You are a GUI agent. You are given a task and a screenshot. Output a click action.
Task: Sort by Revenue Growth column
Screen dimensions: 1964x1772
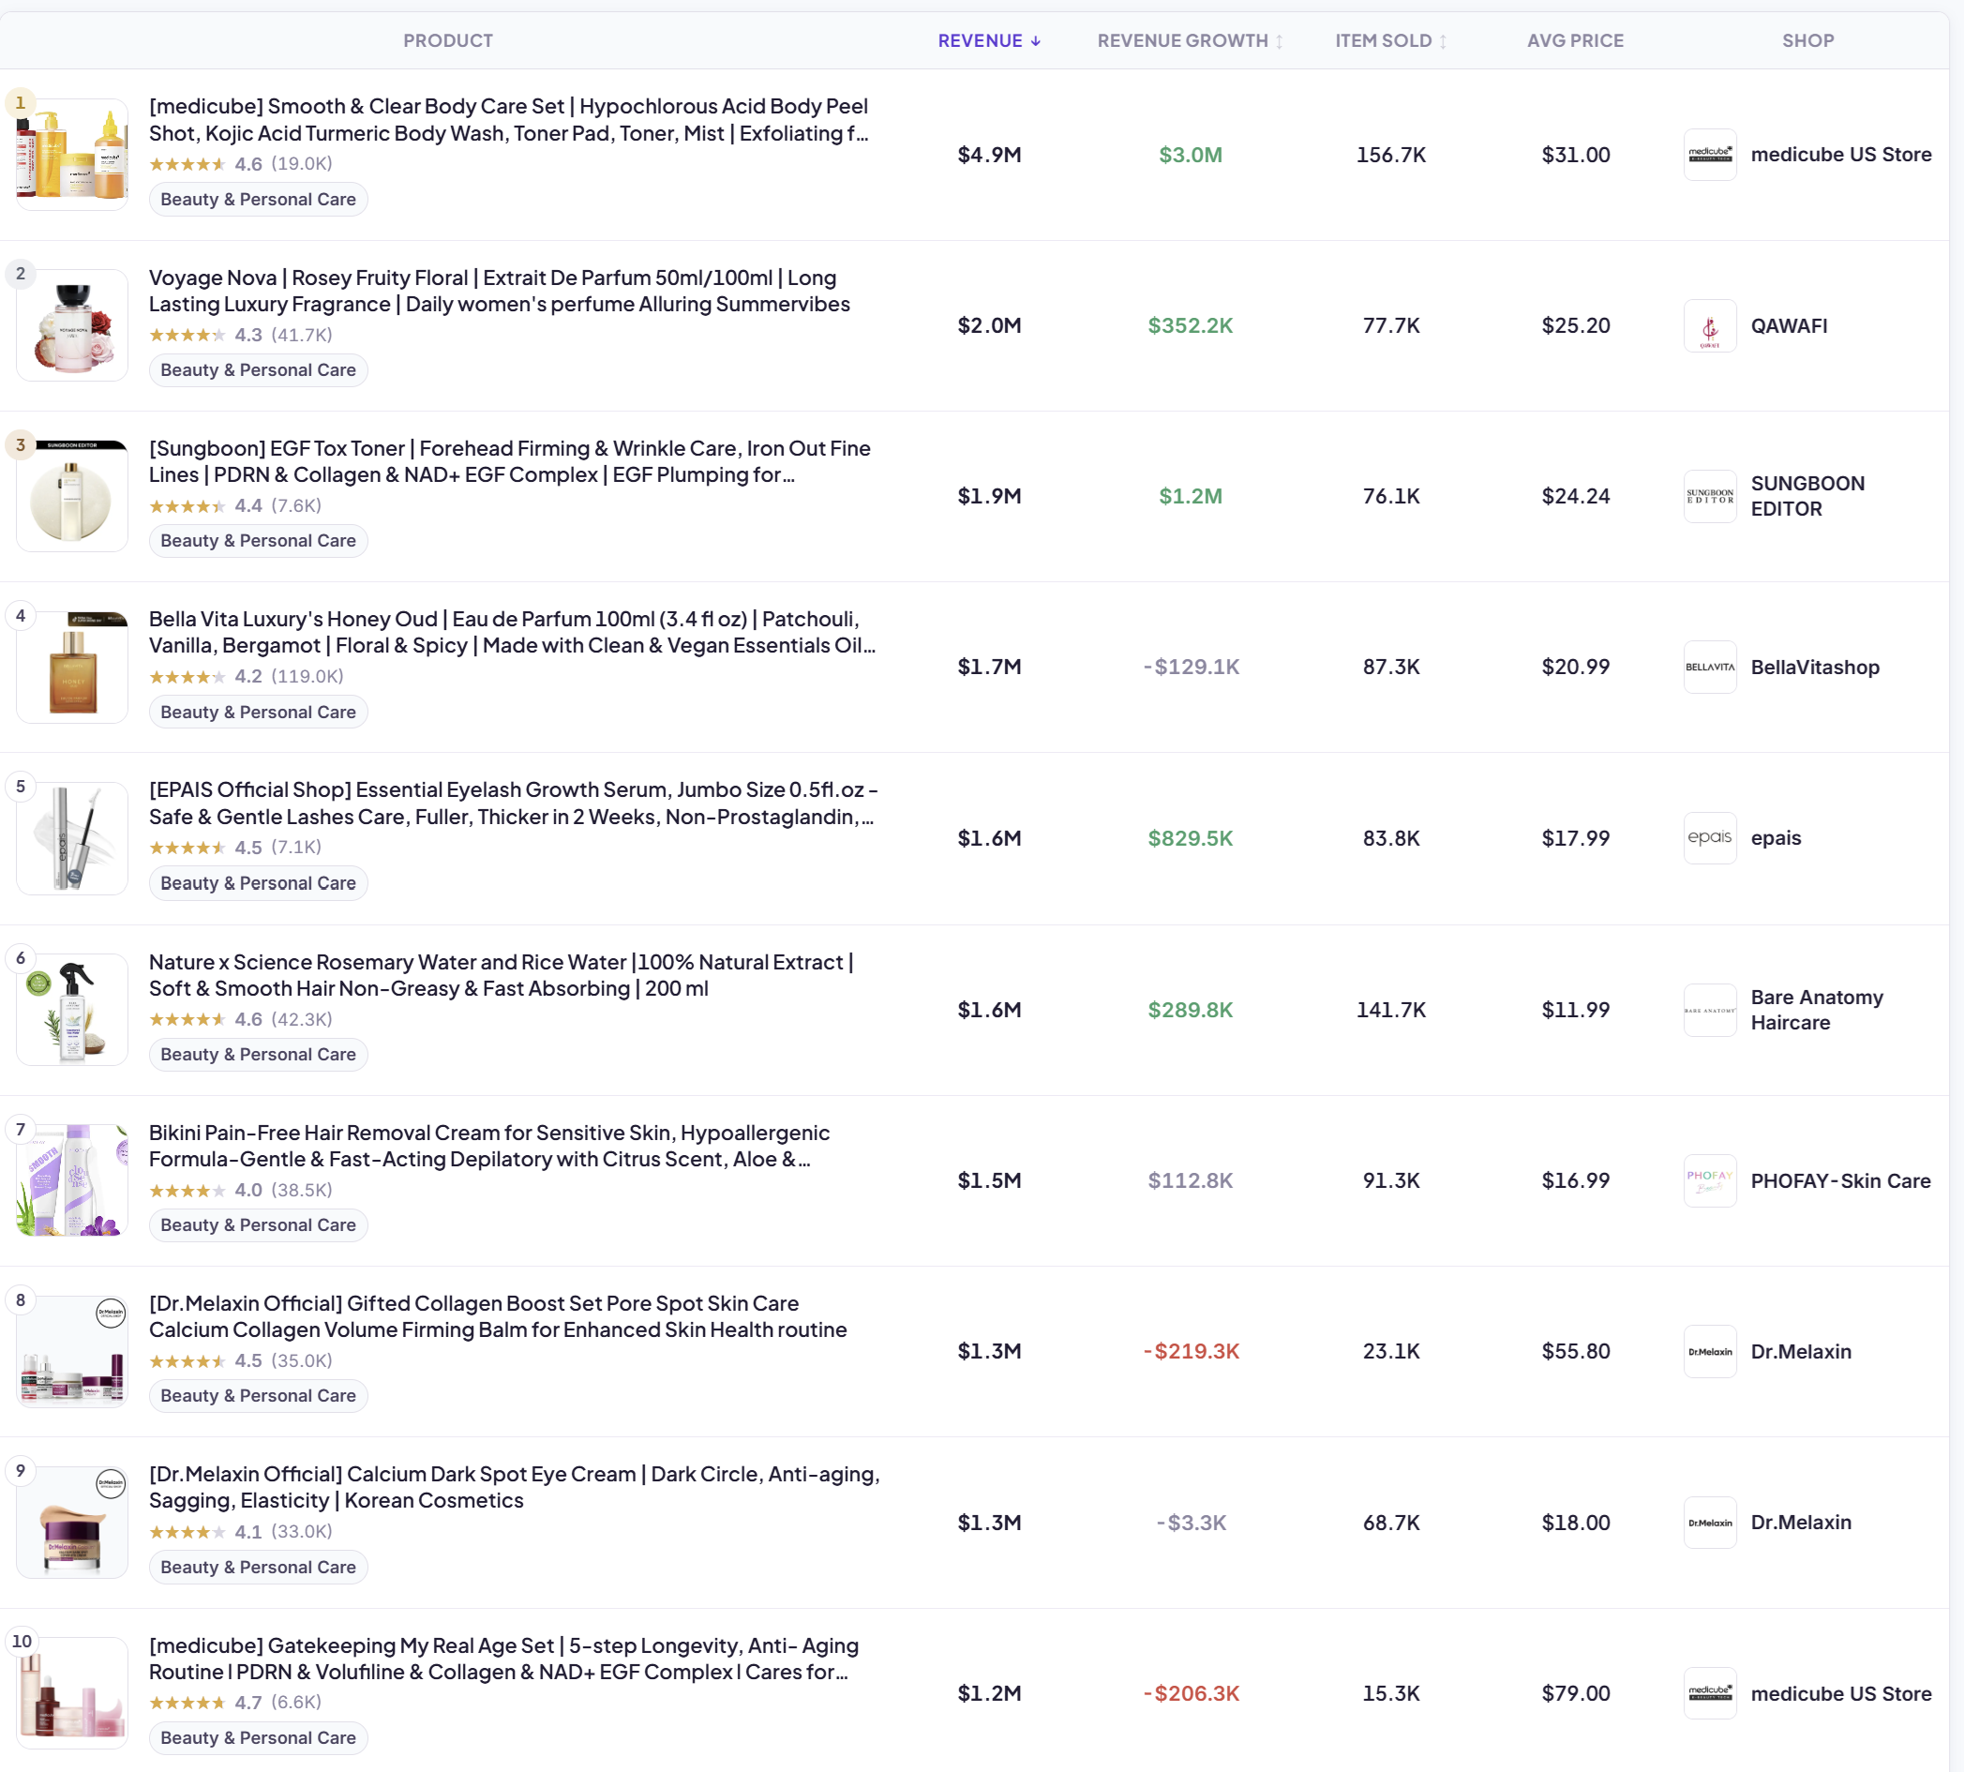pos(1189,41)
